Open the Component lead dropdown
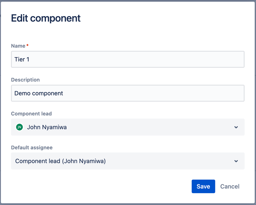Image resolution: width=256 pixels, height=205 pixels. pyautogui.click(x=128, y=127)
